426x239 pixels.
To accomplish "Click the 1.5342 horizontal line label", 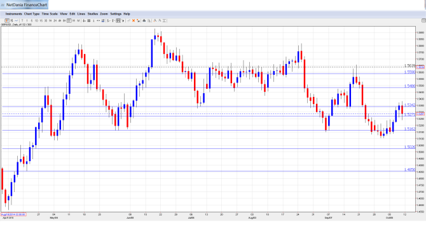I will click(409, 105).
